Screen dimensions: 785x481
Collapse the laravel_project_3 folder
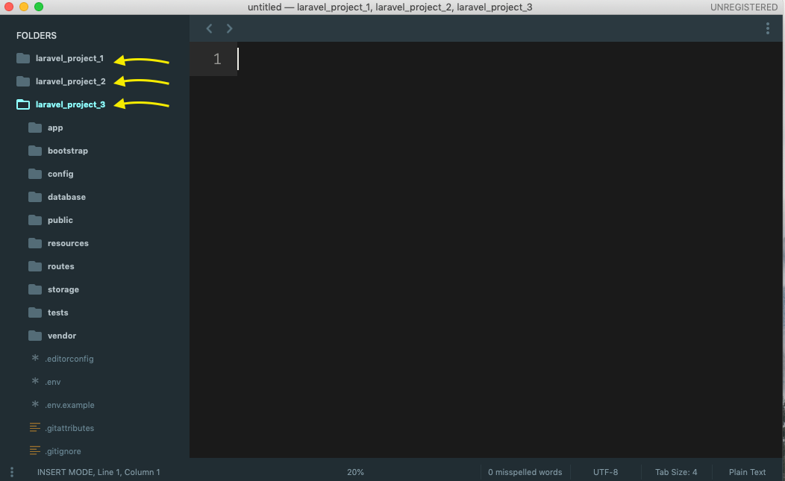(71, 104)
